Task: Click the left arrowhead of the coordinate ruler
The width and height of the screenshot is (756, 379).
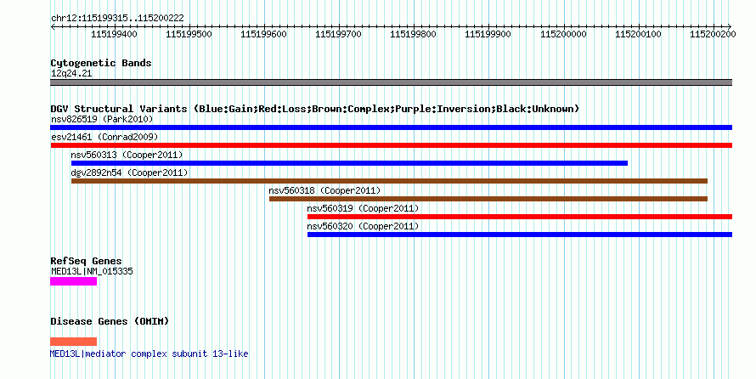Action: coord(53,27)
